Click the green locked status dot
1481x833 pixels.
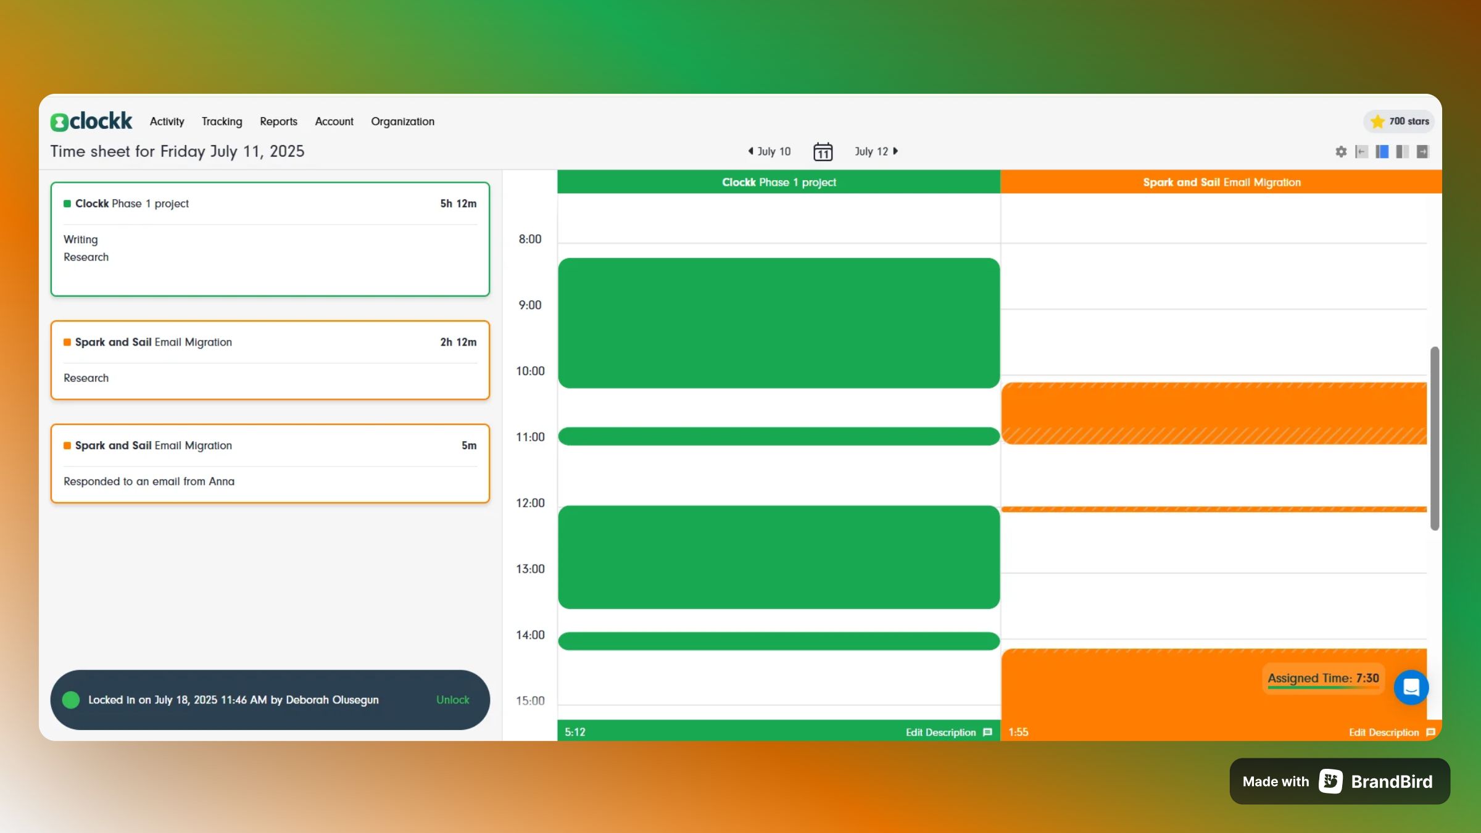[x=71, y=700]
